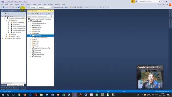Open Word from the taskbar

pos(52,95)
